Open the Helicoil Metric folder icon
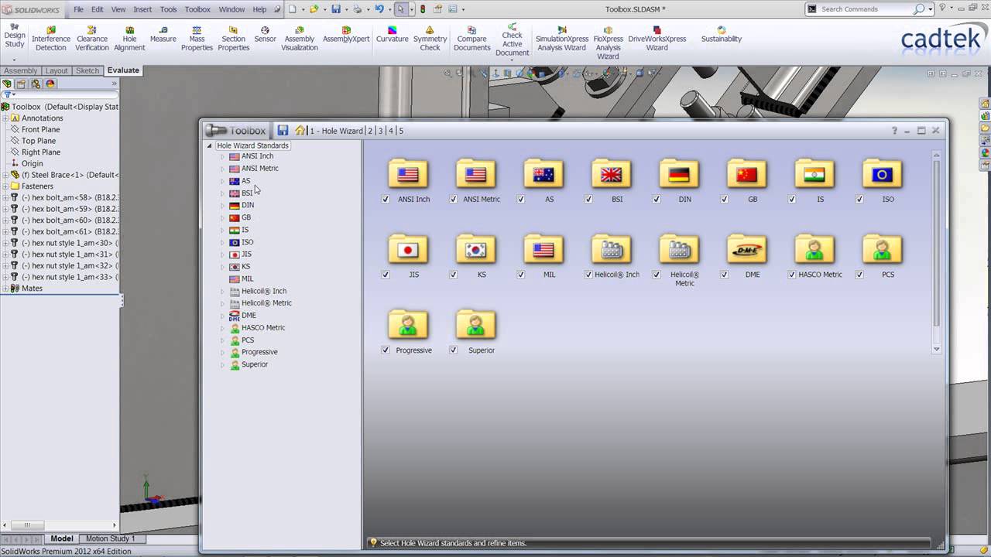 point(679,250)
